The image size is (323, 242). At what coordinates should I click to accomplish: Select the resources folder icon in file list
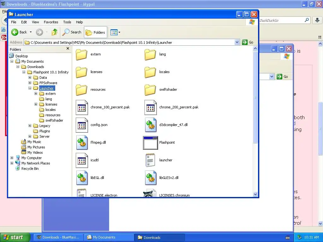point(81,90)
